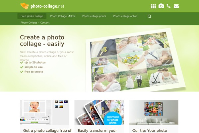The height and width of the screenshot is (133, 199).
Task: Click the wedding collage hero image
Action: [x=135, y=61]
